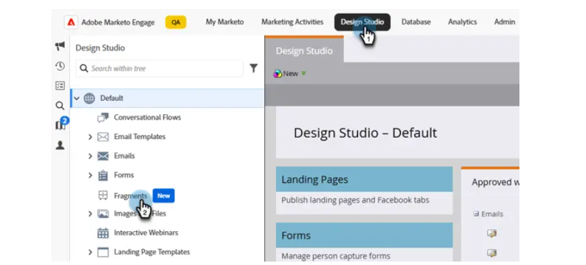586x265 pixels.
Task: Click 'Manage person capture forms' text
Action: 336,256
